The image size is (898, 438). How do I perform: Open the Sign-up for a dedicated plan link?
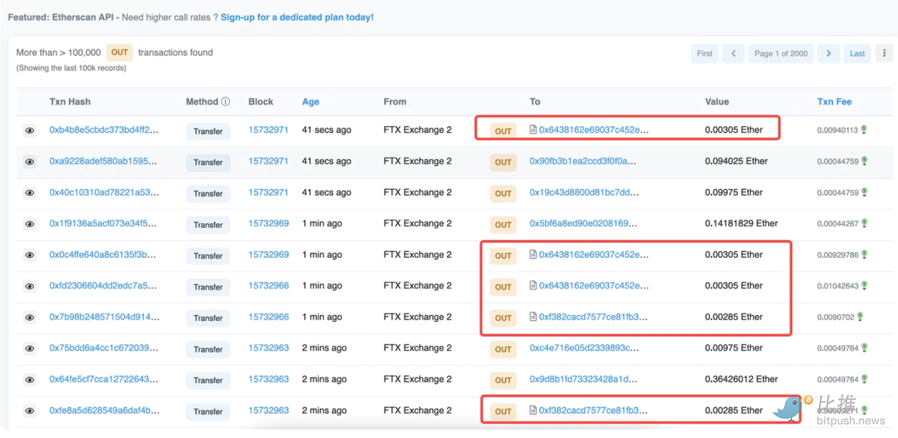click(x=297, y=17)
